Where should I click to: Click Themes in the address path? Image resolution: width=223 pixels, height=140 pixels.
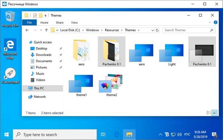pos(130,30)
